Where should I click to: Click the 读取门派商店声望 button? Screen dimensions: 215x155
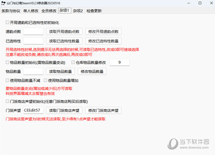coord(64,110)
